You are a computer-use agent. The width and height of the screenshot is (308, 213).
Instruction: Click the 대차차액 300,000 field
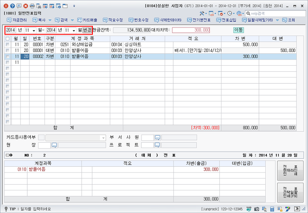coord(191,30)
